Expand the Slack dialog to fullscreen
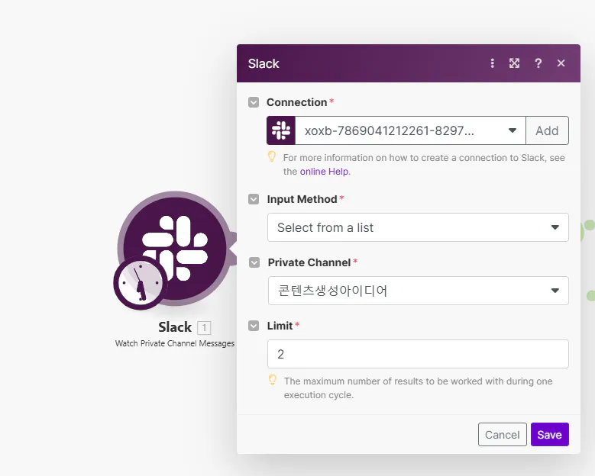 click(514, 63)
